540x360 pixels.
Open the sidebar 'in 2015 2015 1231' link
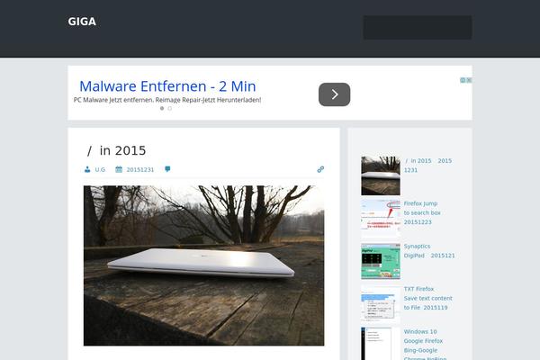tap(428, 166)
